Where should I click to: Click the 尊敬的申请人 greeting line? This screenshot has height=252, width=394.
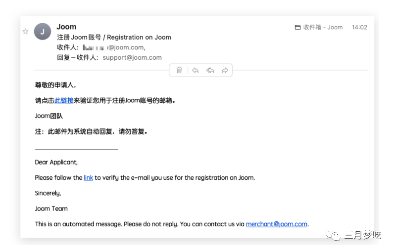coord(55,85)
